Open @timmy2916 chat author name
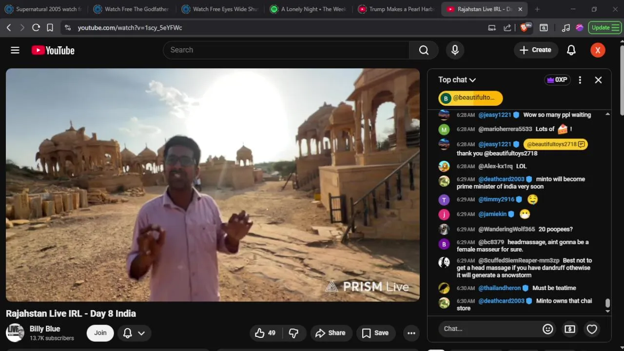Screen dimensions: 624x351 [x=496, y=199]
